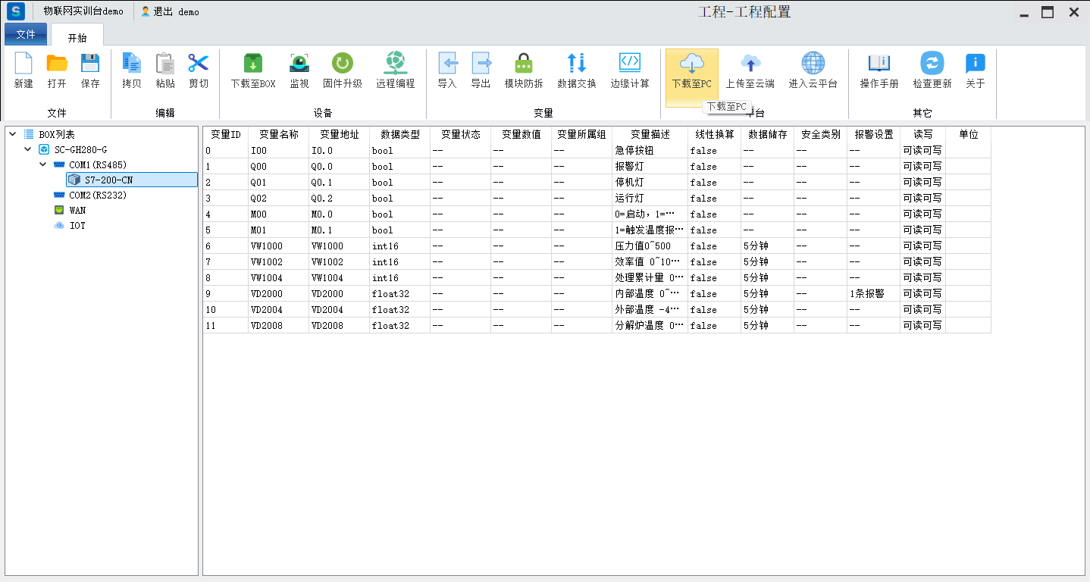The width and height of the screenshot is (1090, 582).
Task: Switch to the 开始 ribbon tab
Action: 77,38
